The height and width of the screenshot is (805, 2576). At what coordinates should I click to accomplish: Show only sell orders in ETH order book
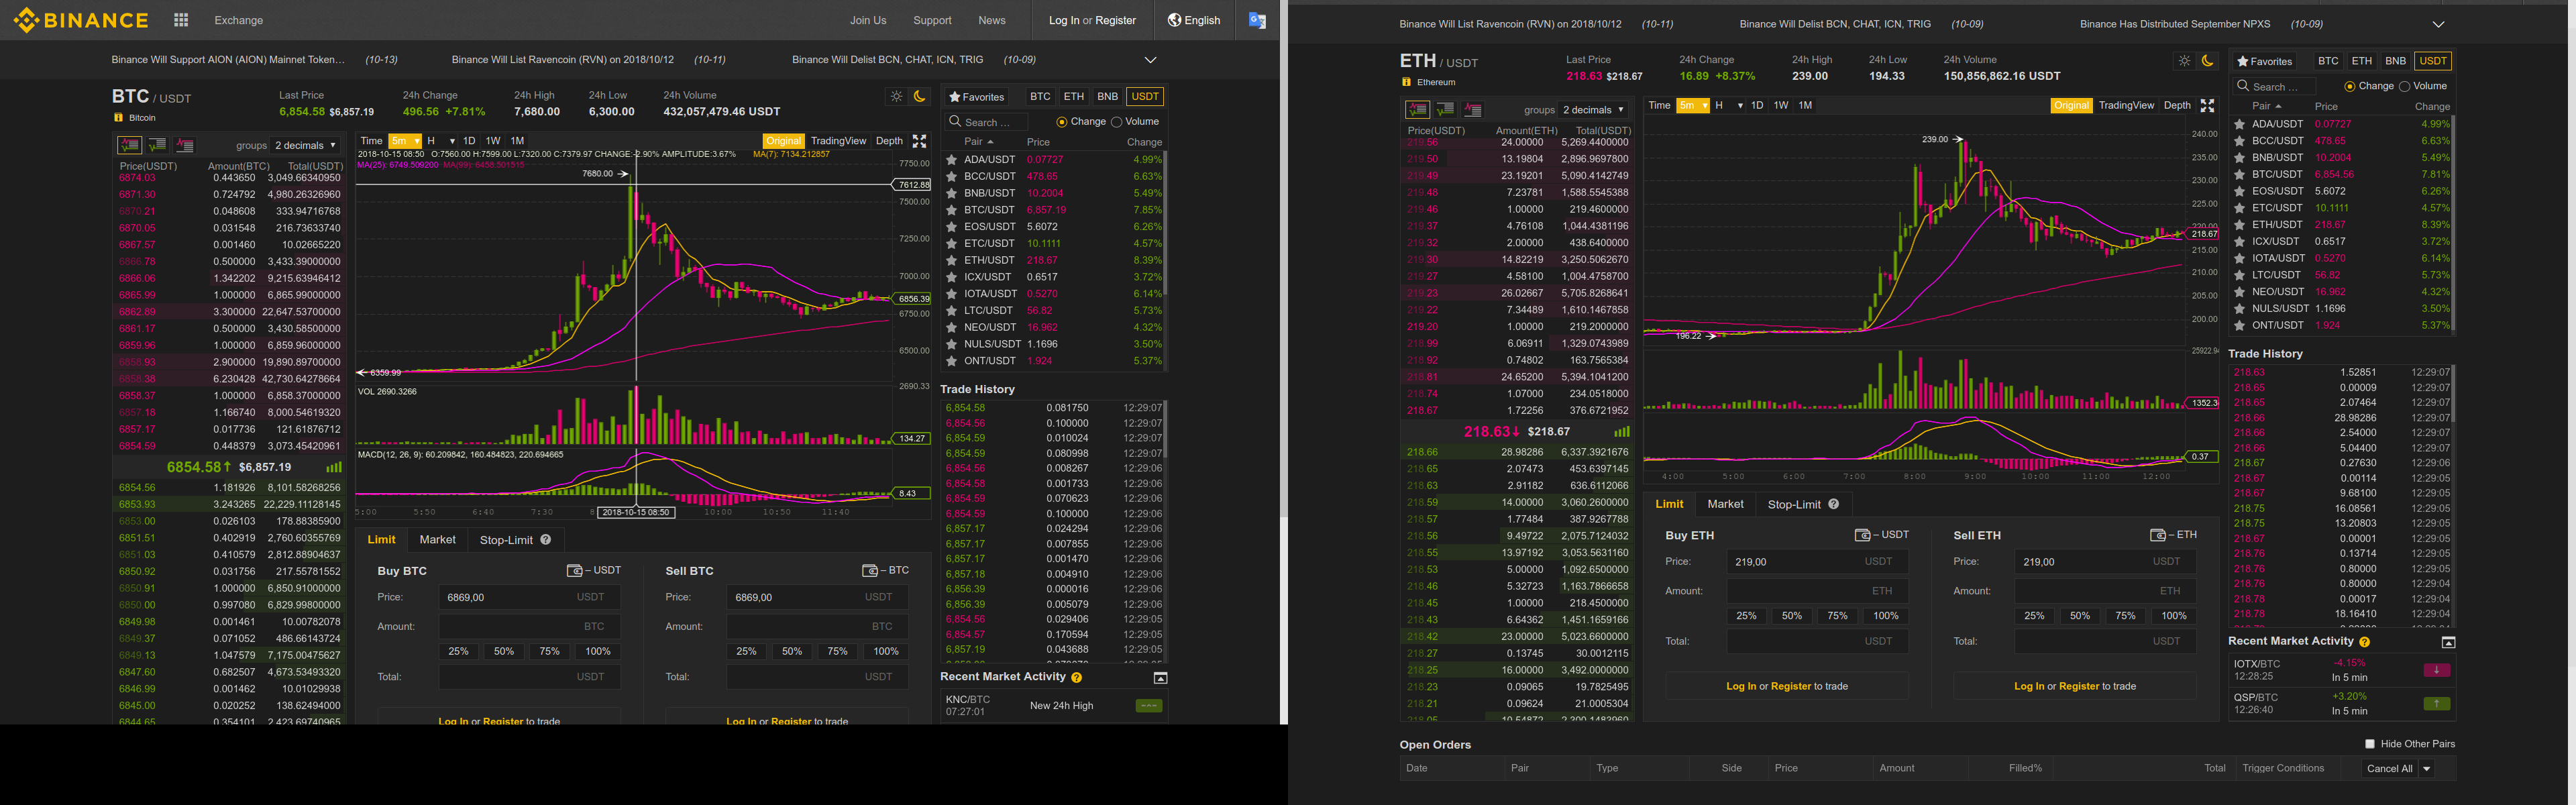1472,110
